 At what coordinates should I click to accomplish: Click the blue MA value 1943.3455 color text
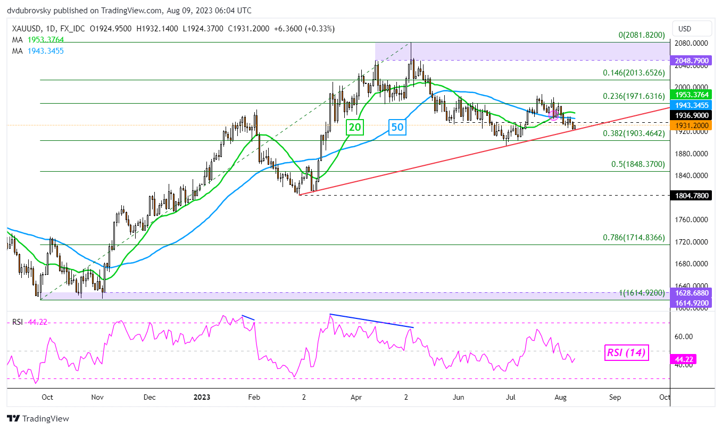click(45, 51)
